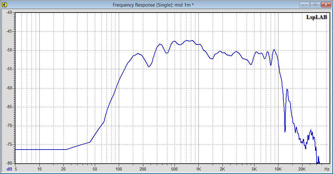Click the 10K label on frequency axis
Viewport: 333px width, 174px height.
click(x=278, y=169)
